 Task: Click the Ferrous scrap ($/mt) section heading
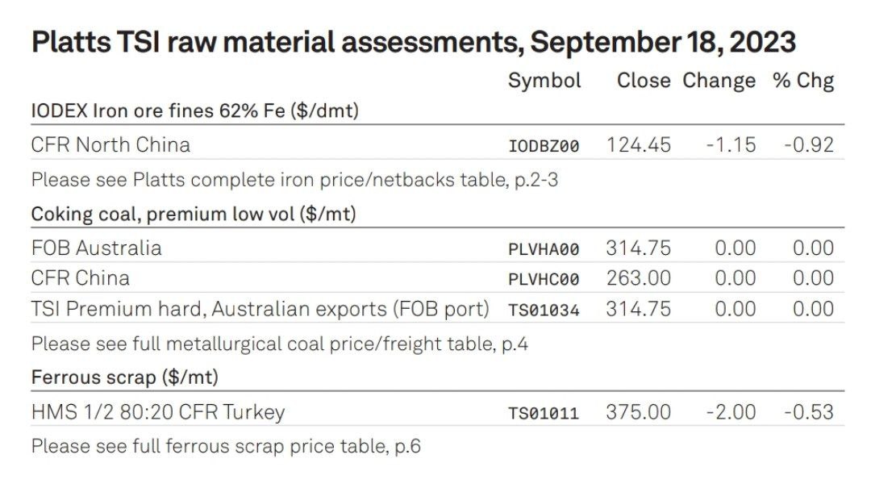point(125,377)
